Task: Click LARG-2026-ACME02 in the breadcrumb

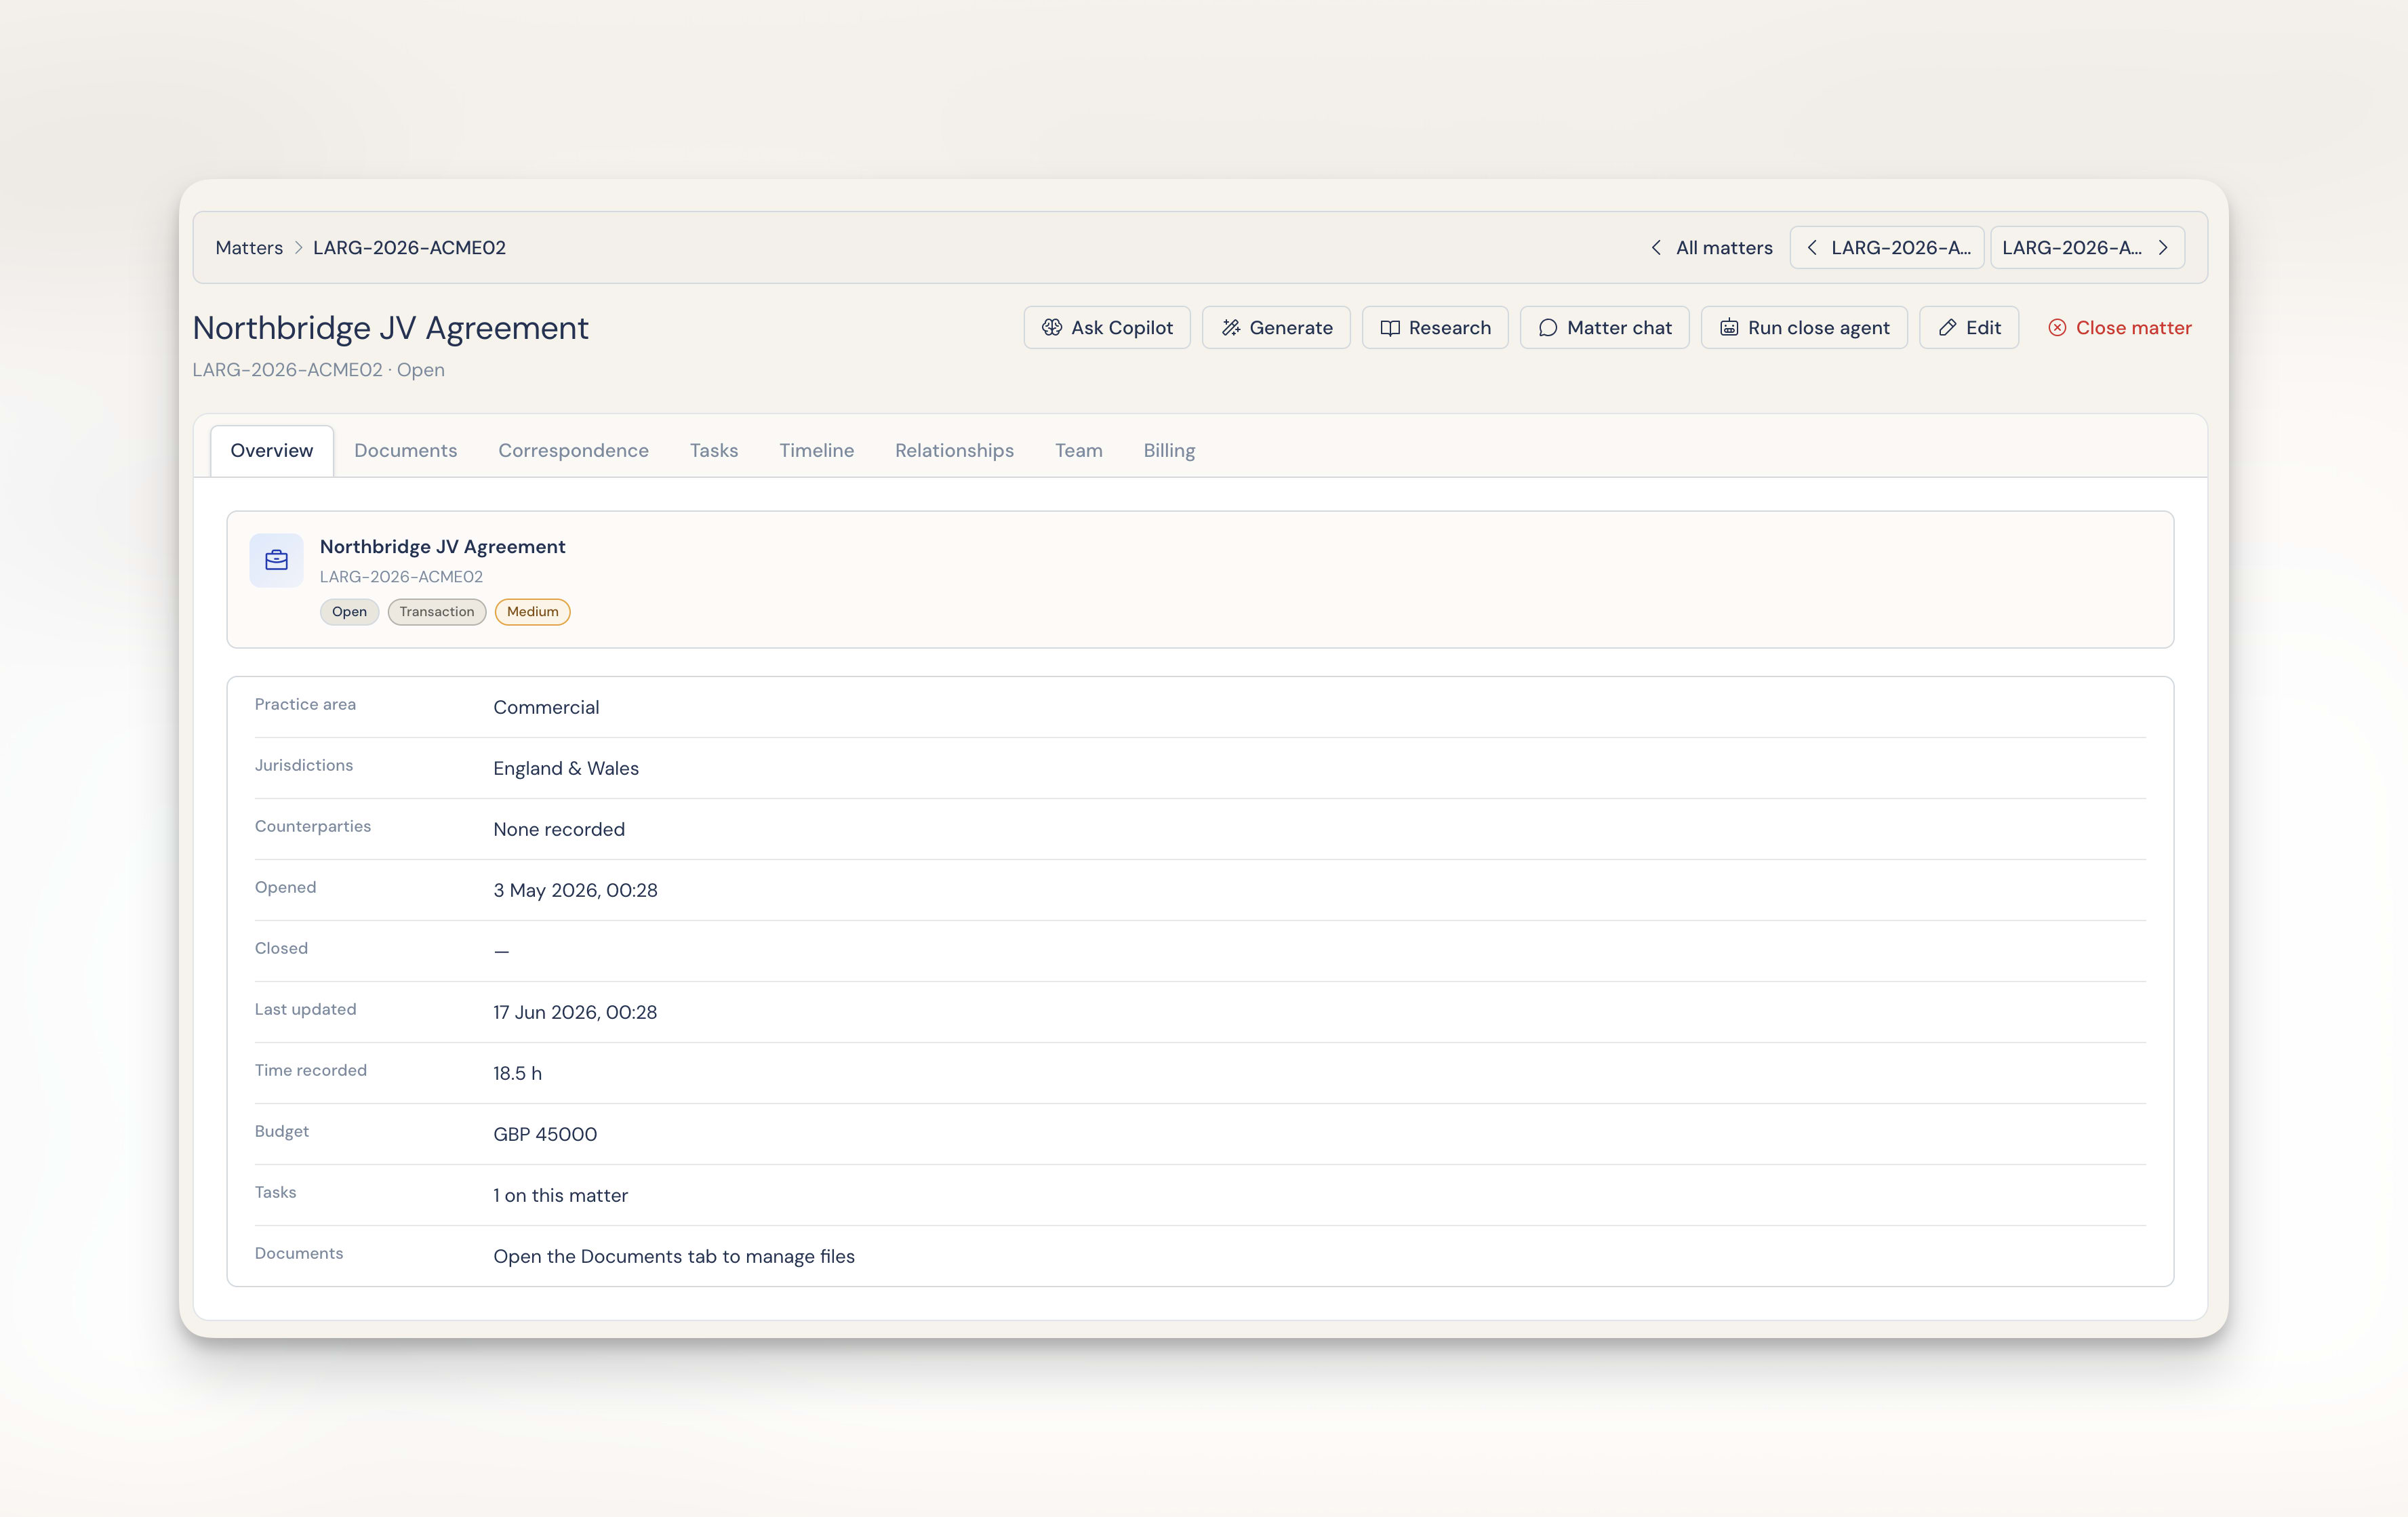Action: tap(409, 247)
